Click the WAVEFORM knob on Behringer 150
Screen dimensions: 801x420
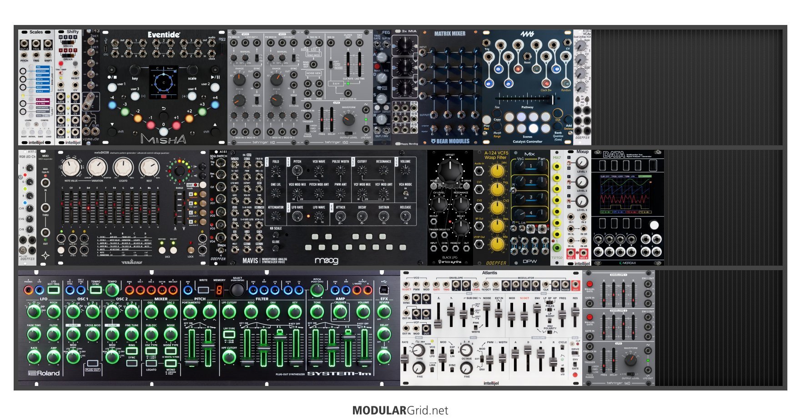point(348,120)
